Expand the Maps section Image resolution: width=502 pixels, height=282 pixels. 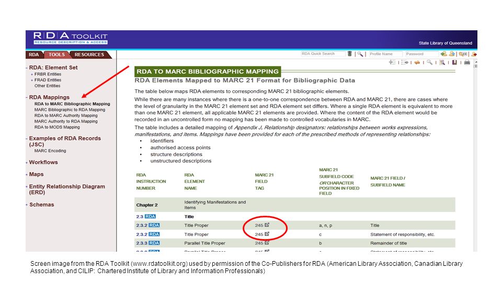pyautogui.click(x=27, y=174)
